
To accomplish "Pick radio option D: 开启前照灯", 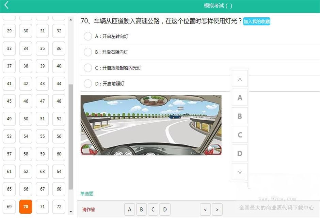I will tap(88, 83).
